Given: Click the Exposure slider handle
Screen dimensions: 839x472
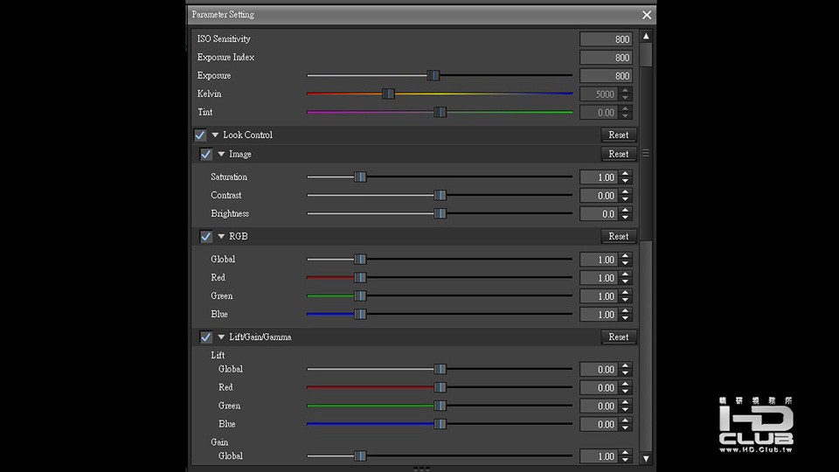Looking at the screenshot, I should (433, 75).
